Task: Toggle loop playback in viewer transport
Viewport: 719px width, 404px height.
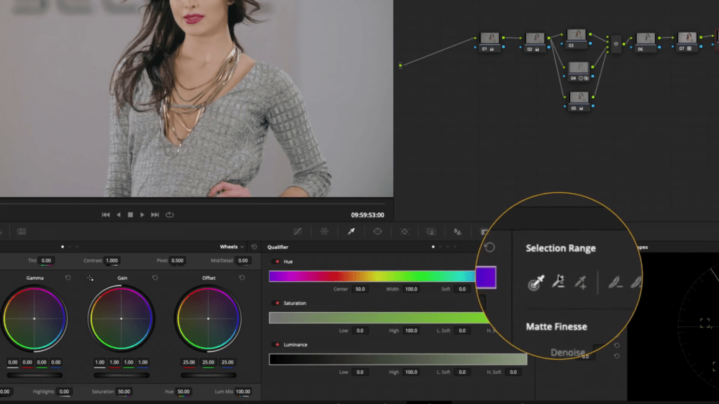Action: pos(169,215)
